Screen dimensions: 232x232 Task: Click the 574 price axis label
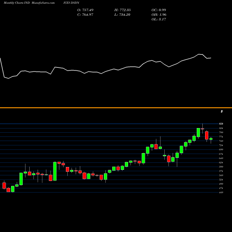click(x=221, y=171)
